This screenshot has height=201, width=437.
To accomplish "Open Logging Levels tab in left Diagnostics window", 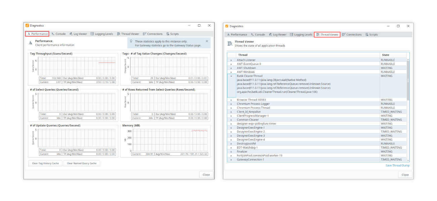I will pos(102,34).
